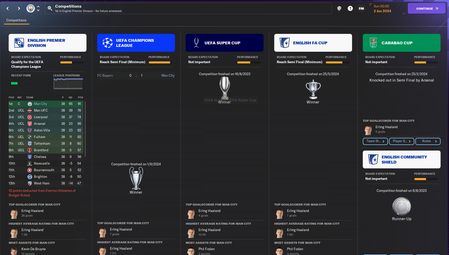Screen dimensions: 449x255
Task: Go back with the left arrow icon
Action: (x=8, y=8)
